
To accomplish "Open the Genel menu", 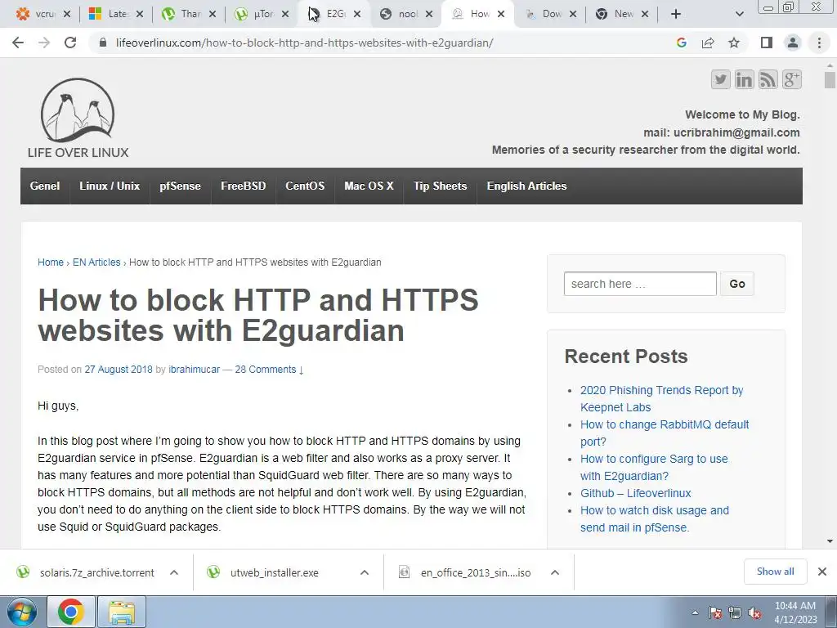I will click(x=45, y=186).
